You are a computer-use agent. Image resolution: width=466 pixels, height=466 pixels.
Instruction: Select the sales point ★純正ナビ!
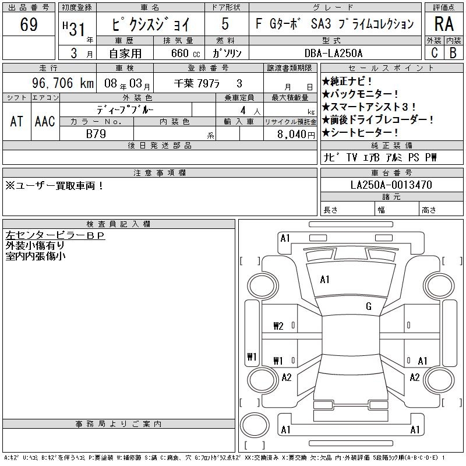tap(347, 81)
